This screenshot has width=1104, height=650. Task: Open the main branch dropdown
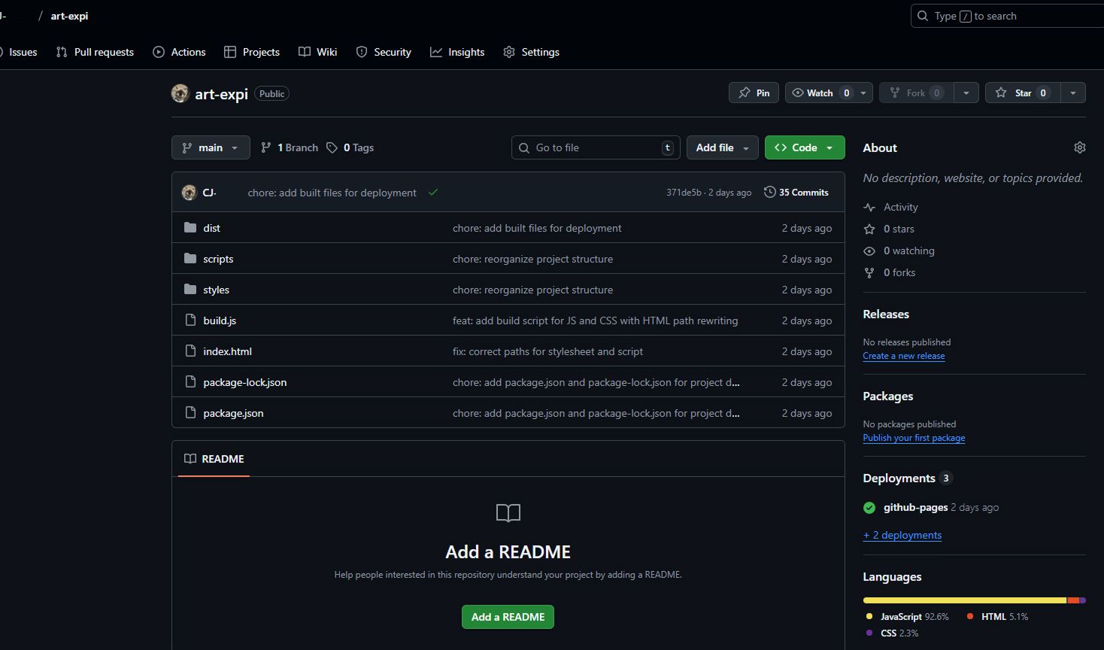[211, 147]
